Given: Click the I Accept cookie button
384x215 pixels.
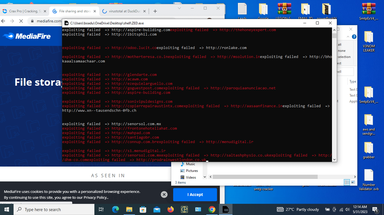Looking at the screenshot, I should (x=195, y=194).
